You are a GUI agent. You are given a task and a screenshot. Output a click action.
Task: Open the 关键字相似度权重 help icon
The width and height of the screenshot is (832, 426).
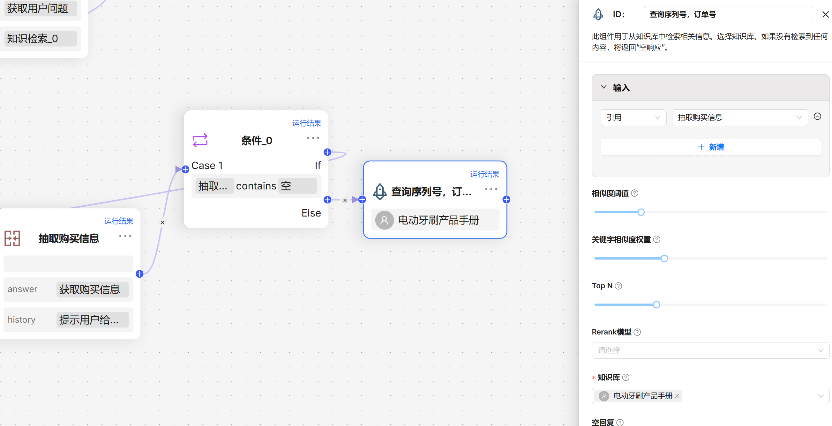(656, 239)
